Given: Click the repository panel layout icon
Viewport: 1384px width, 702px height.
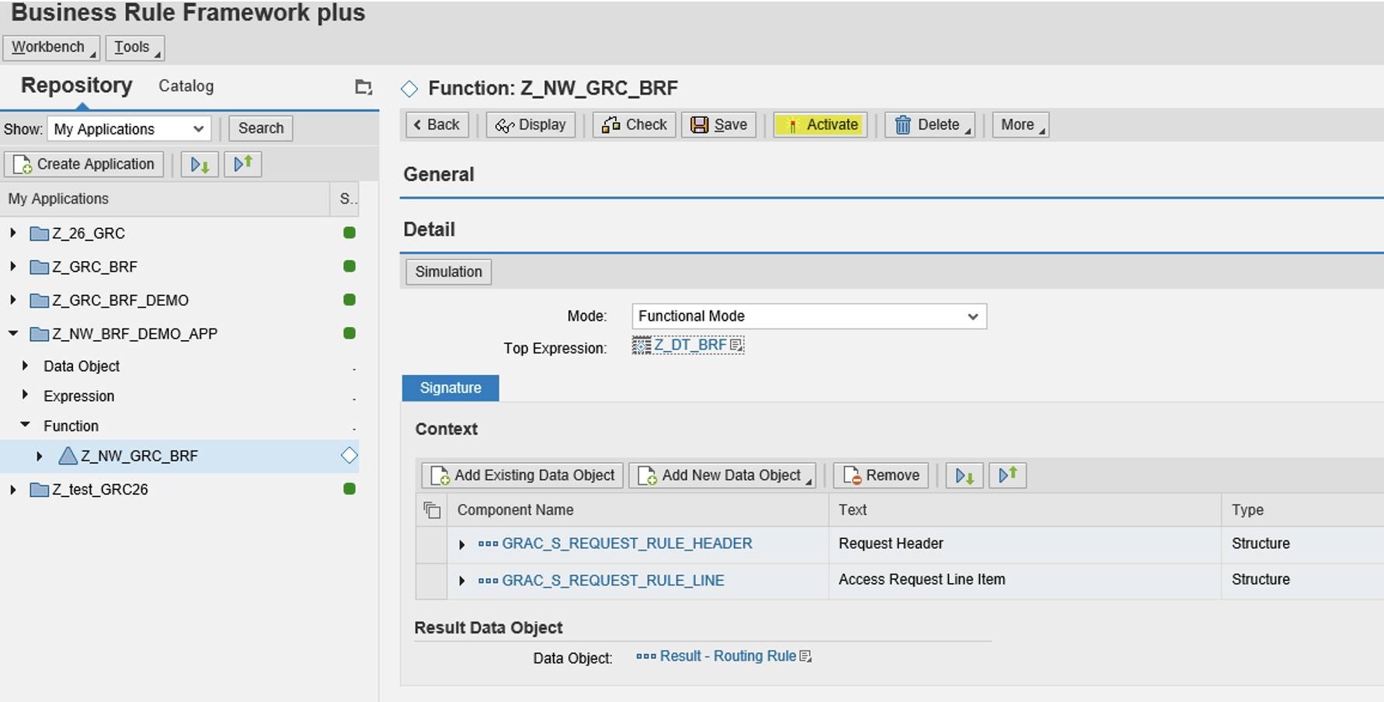Looking at the screenshot, I should click(363, 87).
